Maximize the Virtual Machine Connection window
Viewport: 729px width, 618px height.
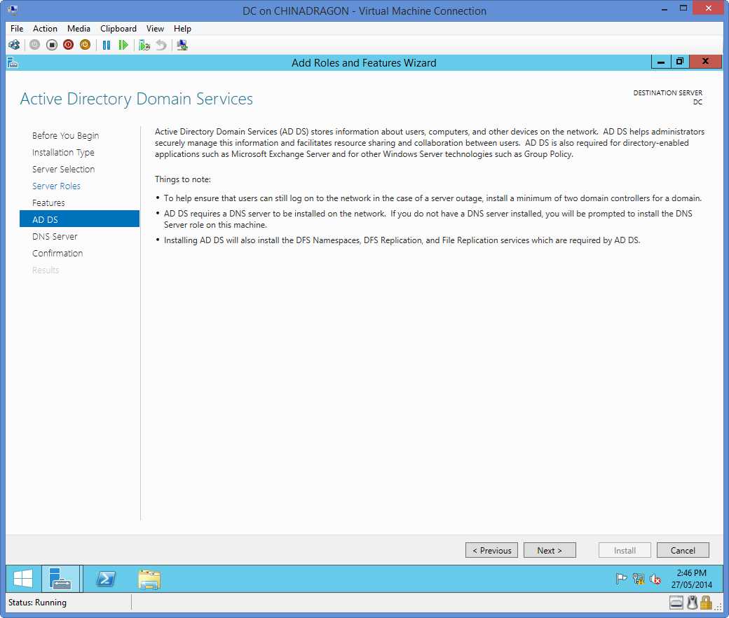click(x=683, y=8)
